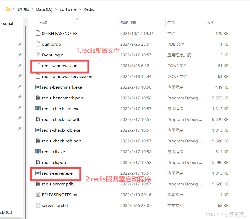The height and width of the screenshot is (219, 250).
Task: Select the file name server_log.txt
Action: (55, 206)
